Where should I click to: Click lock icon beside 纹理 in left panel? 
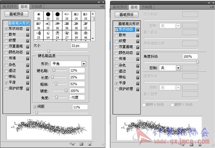click(28, 40)
